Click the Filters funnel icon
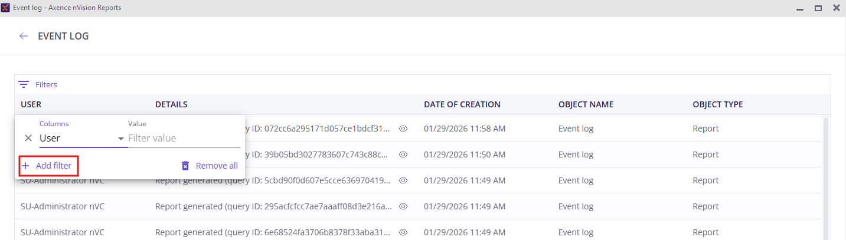This screenshot has height=240, width=846. [x=24, y=84]
